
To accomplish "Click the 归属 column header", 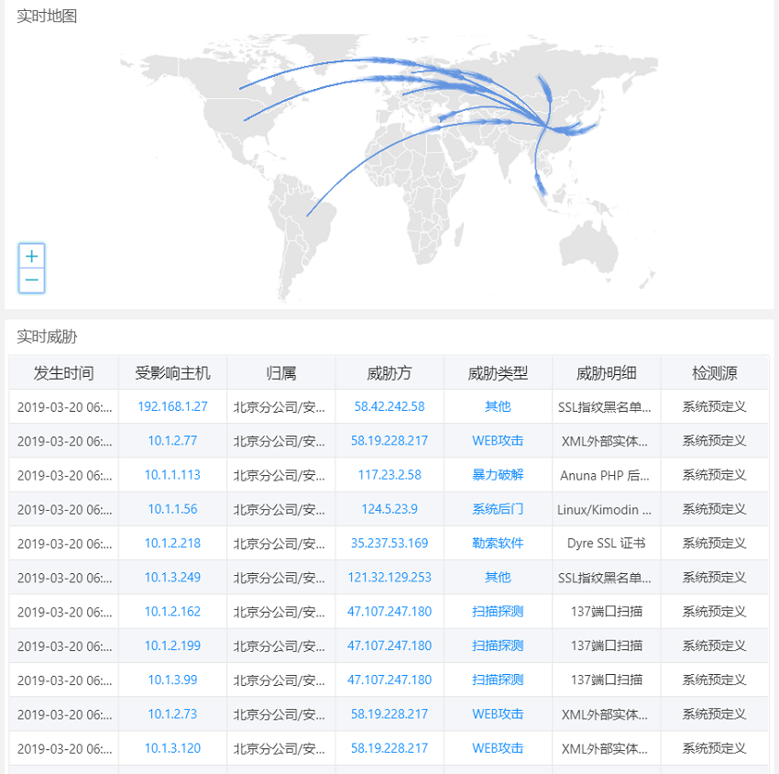I will click(x=281, y=373).
